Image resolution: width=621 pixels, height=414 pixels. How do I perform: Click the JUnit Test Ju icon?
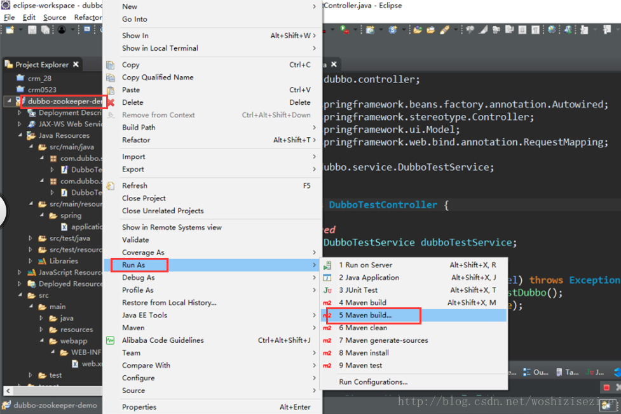pyautogui.click(x=327, y=291)
